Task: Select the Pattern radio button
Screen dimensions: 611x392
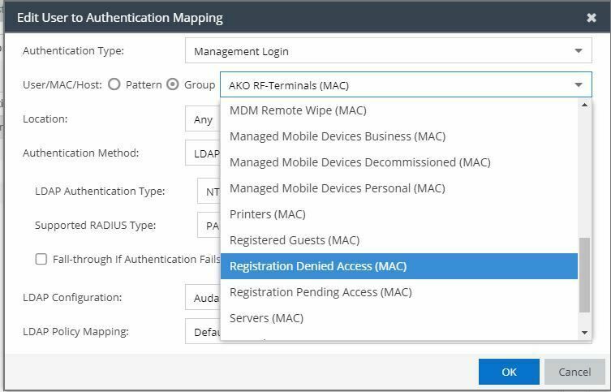Action: point(114,84)
